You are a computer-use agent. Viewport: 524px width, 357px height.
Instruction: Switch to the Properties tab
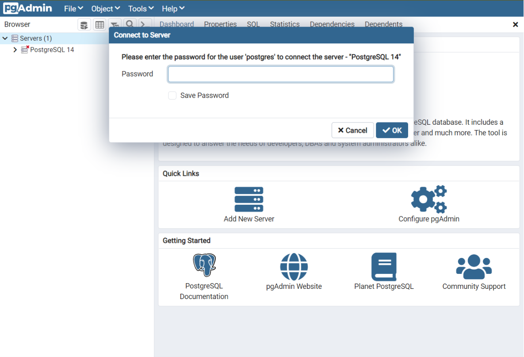tap(220, 24)
